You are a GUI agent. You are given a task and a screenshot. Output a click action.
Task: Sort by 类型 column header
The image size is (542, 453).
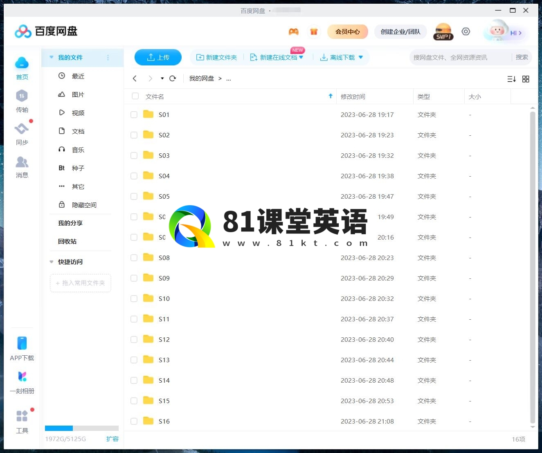pyautogui.click(x=424, y=96)
